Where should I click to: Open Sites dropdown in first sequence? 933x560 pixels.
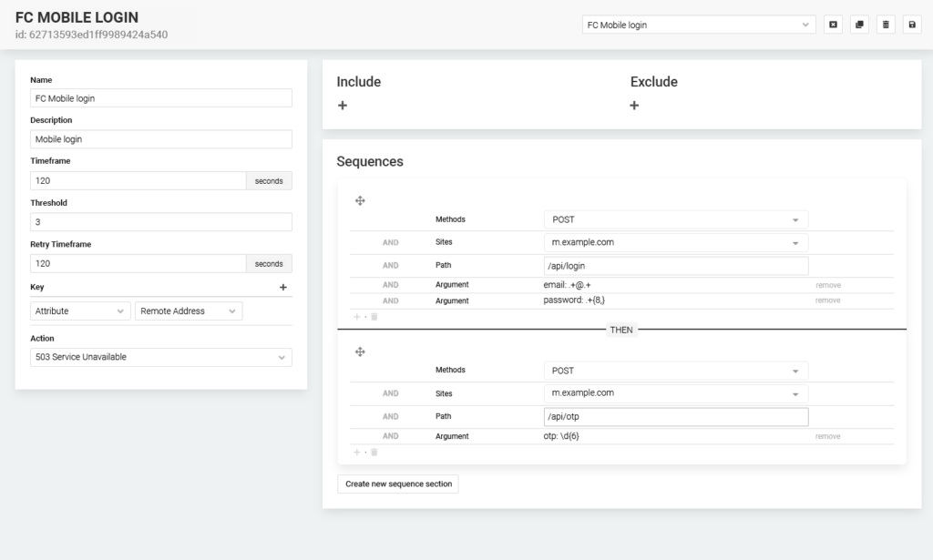[676, 242]
